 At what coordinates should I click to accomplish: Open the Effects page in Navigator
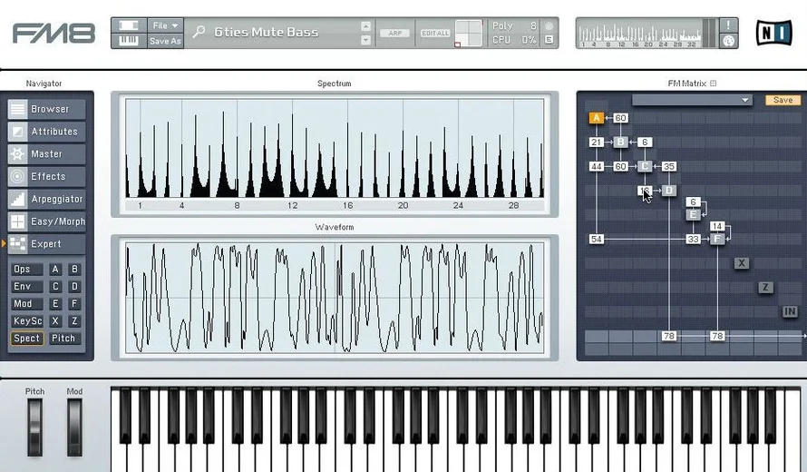46,176
